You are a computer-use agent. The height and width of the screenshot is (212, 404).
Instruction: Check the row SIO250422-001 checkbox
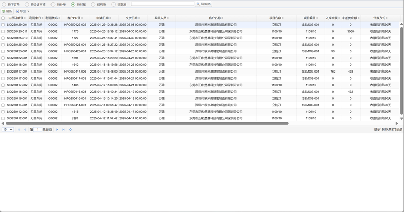(x=3, y=58)
